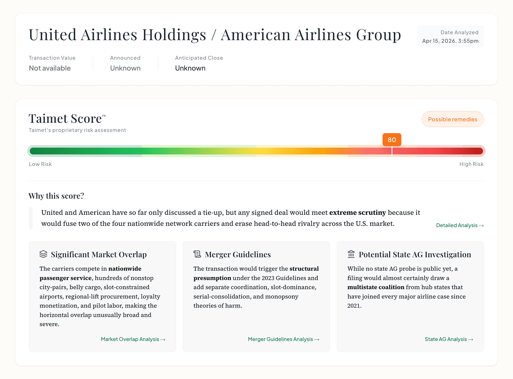Click the bold 'nationwide passenger service' phrase
This screenshot has width=513, height=379.
point(90,273)
